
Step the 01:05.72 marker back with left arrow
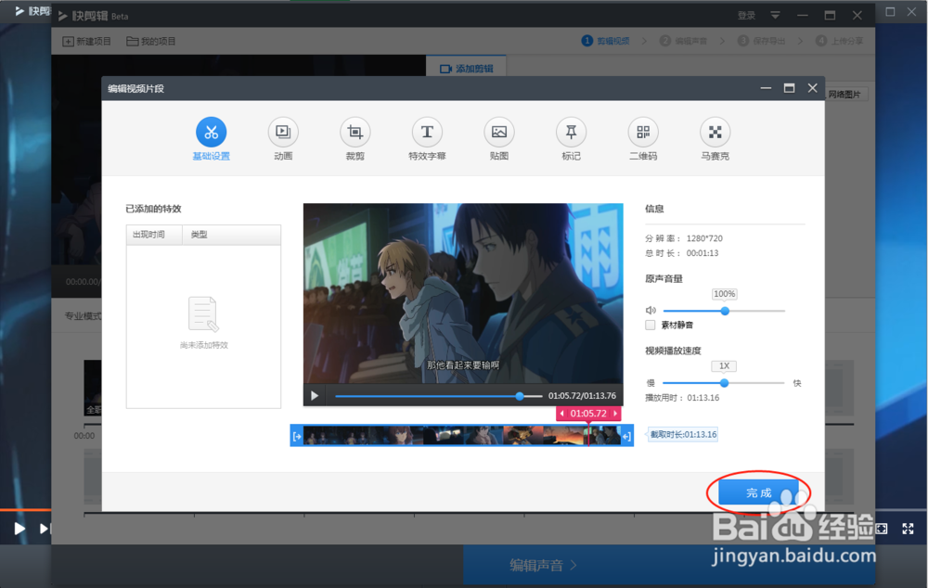pos(561,414)
